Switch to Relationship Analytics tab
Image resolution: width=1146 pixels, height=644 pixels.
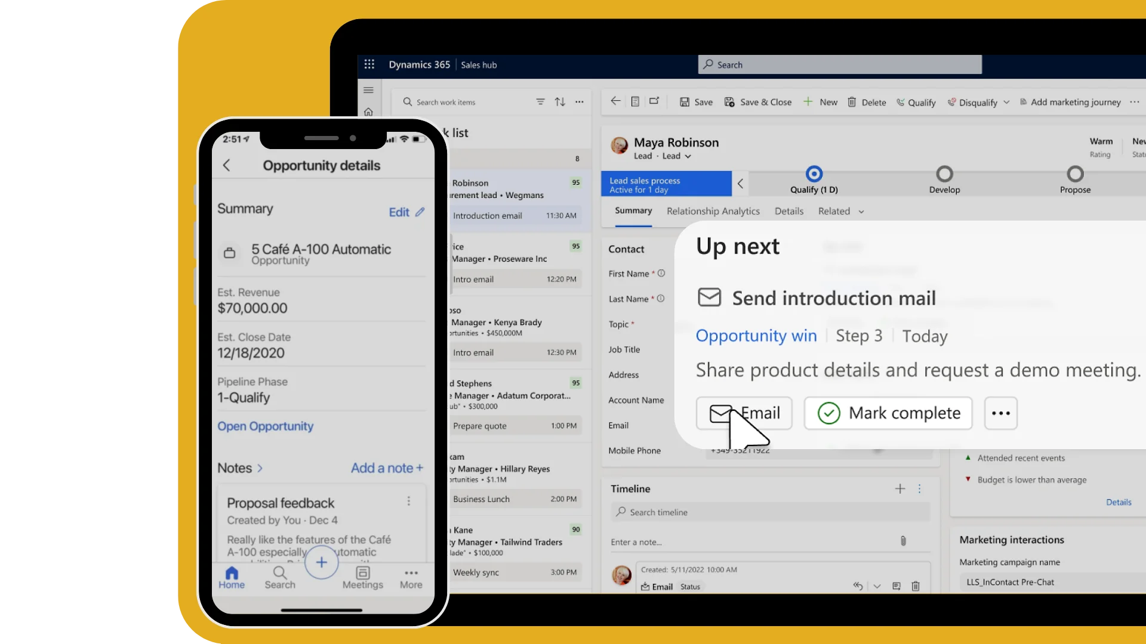[713, 211]
